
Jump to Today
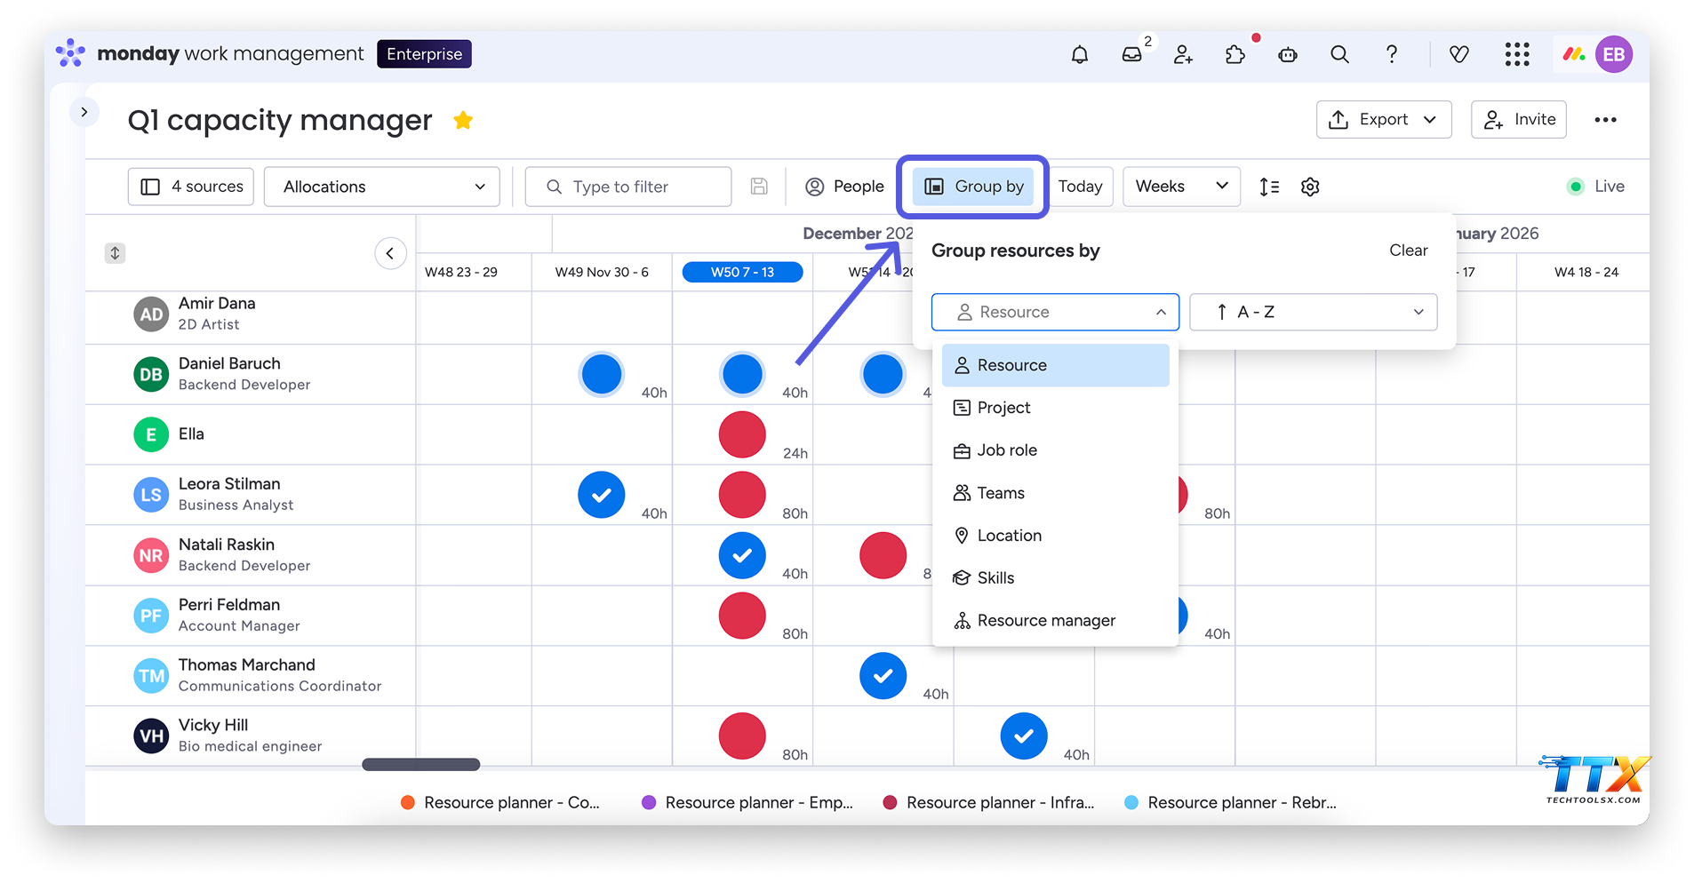1081,187
